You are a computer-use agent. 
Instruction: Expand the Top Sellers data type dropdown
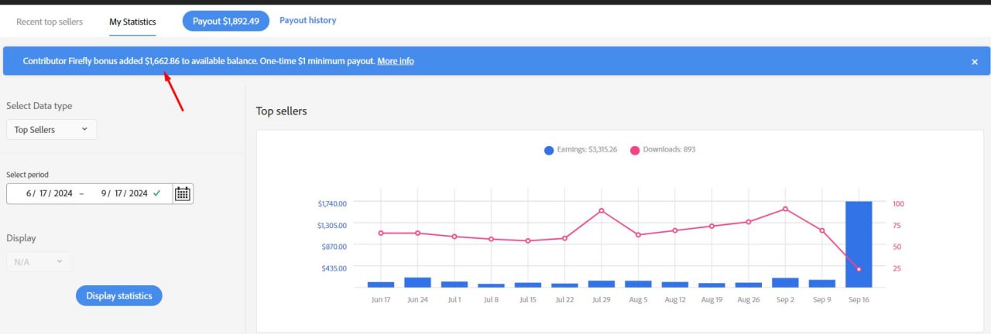pos(51,130)
